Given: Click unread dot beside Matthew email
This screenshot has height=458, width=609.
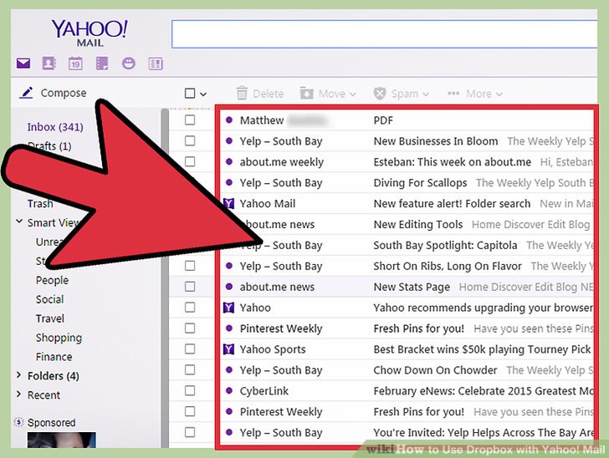Looking at the screenshot, I should point(229,120).
